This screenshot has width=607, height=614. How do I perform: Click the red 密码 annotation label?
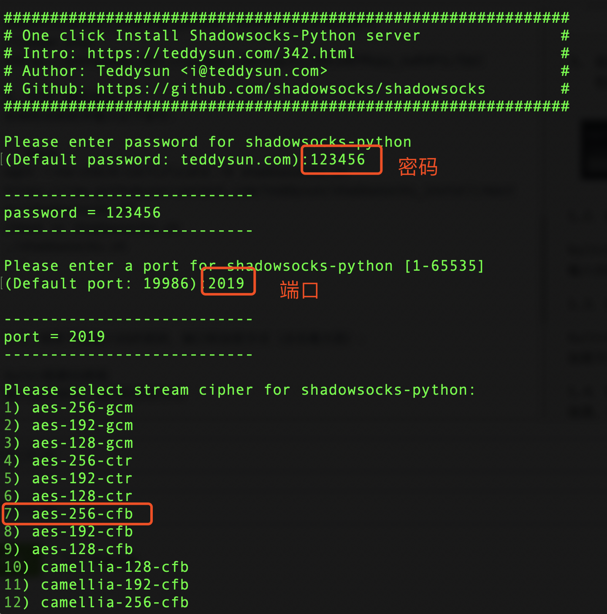(x=418, y=167)
